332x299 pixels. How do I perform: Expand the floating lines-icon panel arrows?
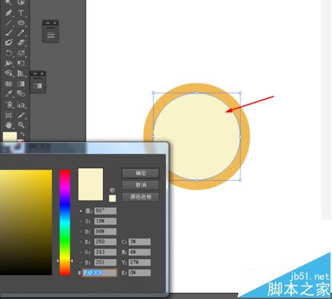pyautogui.click(x=48, y=23)
